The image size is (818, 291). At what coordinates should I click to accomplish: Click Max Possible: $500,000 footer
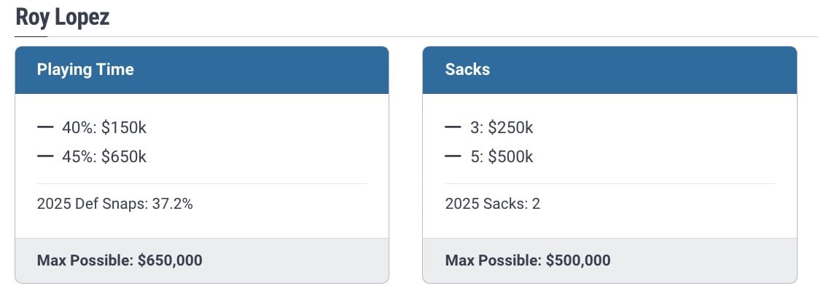click(x=528, y=260)
